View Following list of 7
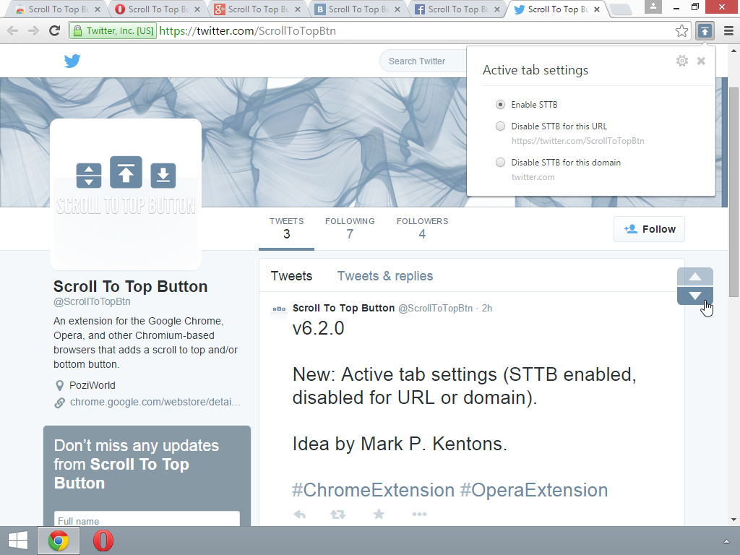The image size is (740, 555). click(x=350, y=229)
